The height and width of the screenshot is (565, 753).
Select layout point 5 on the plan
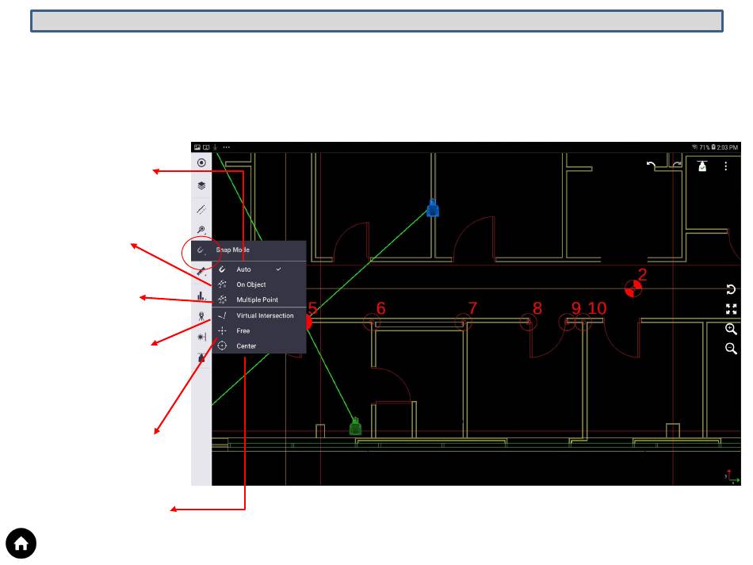point(308,321)
